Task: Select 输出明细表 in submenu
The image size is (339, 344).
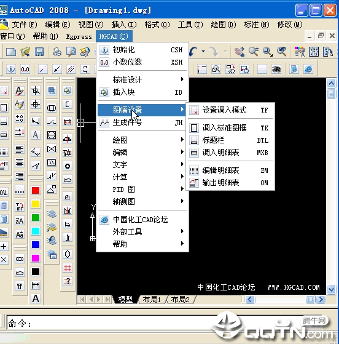Action: (x=230, y=183)
